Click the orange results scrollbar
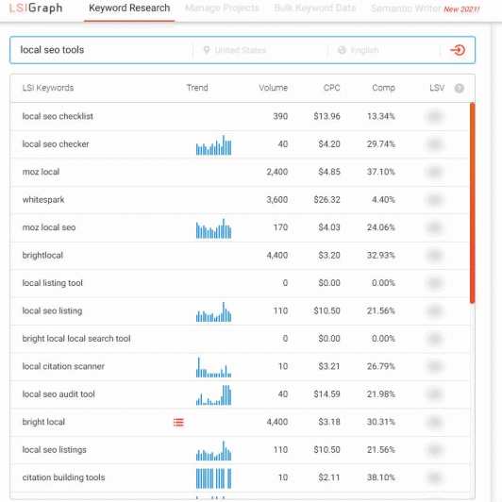The width and height of the screenshot is (502, 502). click(x=472, y=203)
